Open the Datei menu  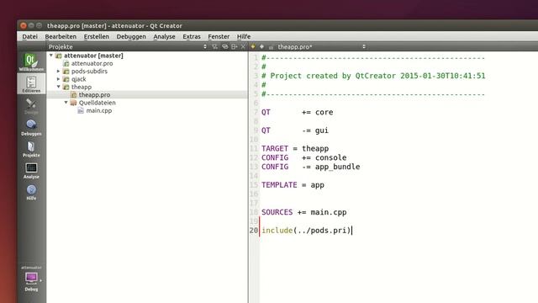pyautogui.click(x=30, y=36)
